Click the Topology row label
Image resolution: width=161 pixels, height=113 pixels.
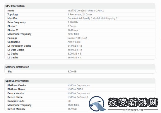coord(13,14)
